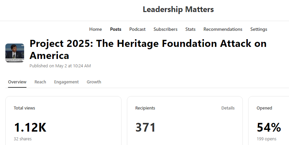Click Details in the Recipients card
The height and width of the screenshot is (145, 289).
coord(228,108)
